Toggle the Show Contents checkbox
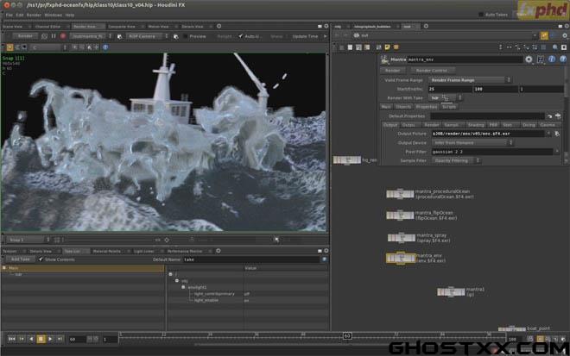570x356 pixels. point(41,259)
